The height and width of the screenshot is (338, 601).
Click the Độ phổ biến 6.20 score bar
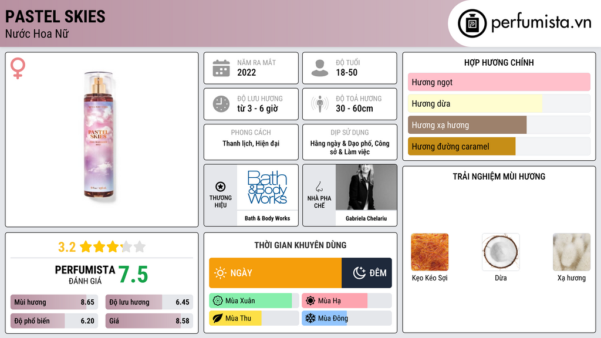pyautogui.click(x=54, y=321)
